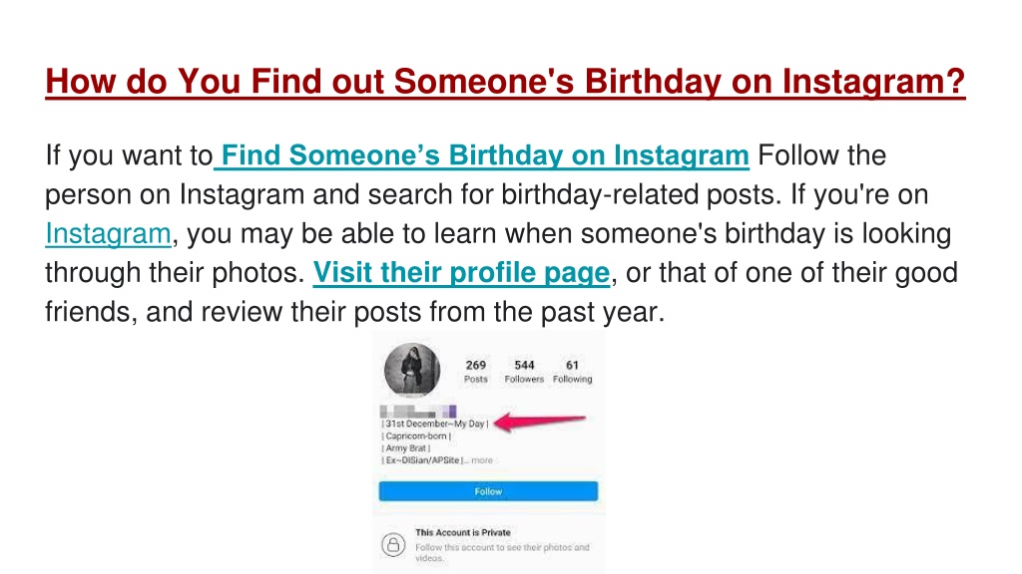Click the blue Follow button
1022x574 pixels.
(x=488, y=491)
